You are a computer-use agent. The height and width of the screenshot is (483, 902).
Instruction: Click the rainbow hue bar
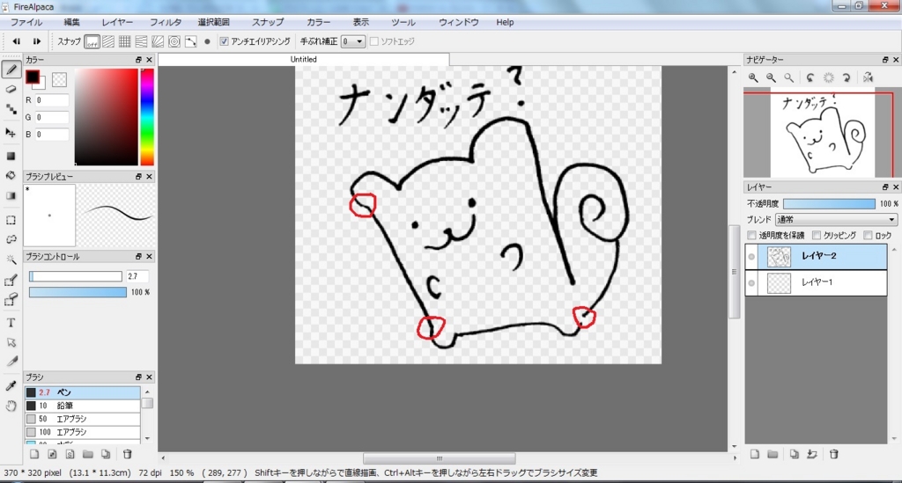tap(147, 117)
